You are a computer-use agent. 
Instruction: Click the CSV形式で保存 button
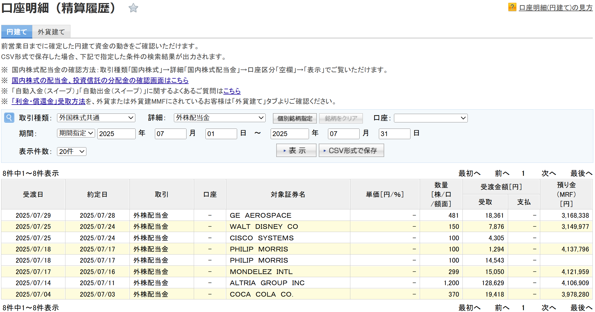tap(351, 150)
